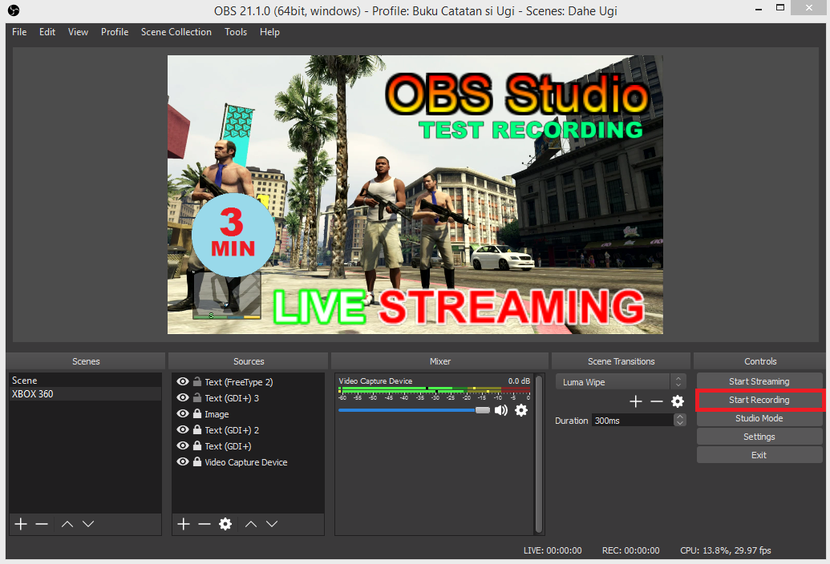Open the Help menu
This screenshot has width=830, height=564.
tap(269, 32)
